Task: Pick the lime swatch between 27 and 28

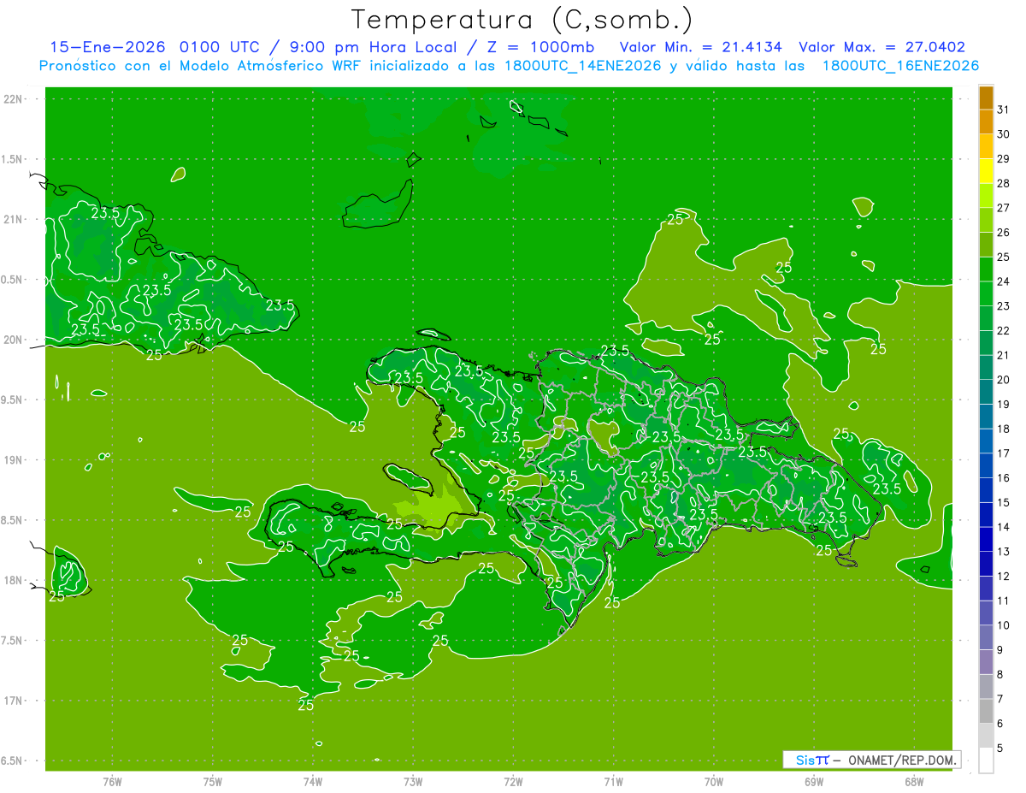Action: tap(986, 196)
